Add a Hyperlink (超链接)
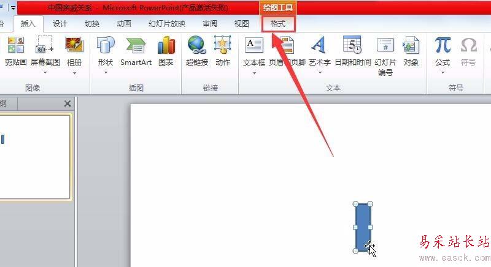Screen dimensions: 491x267 click(197, 51)
